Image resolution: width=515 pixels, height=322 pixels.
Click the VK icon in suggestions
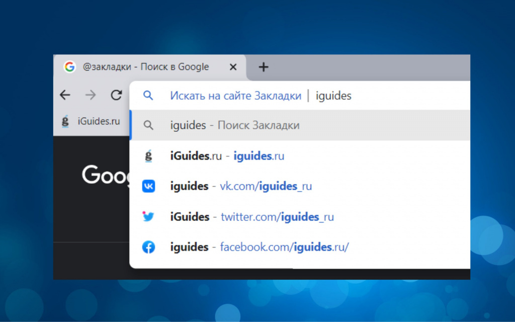[x=148, y=186]
